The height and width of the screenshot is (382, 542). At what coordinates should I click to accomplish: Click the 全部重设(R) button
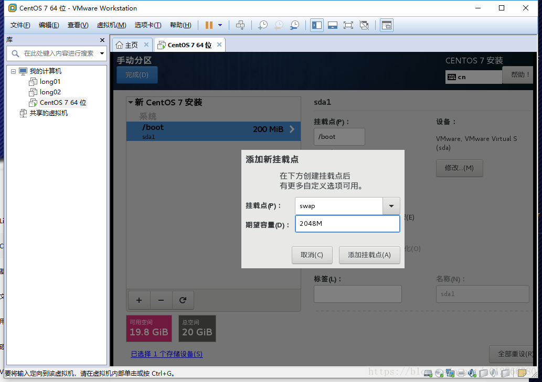[x=512, y=354]
